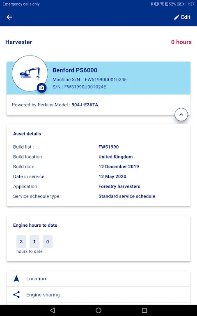
Task: Tap the back arrow in header
Action: click(x=9, y=17)
